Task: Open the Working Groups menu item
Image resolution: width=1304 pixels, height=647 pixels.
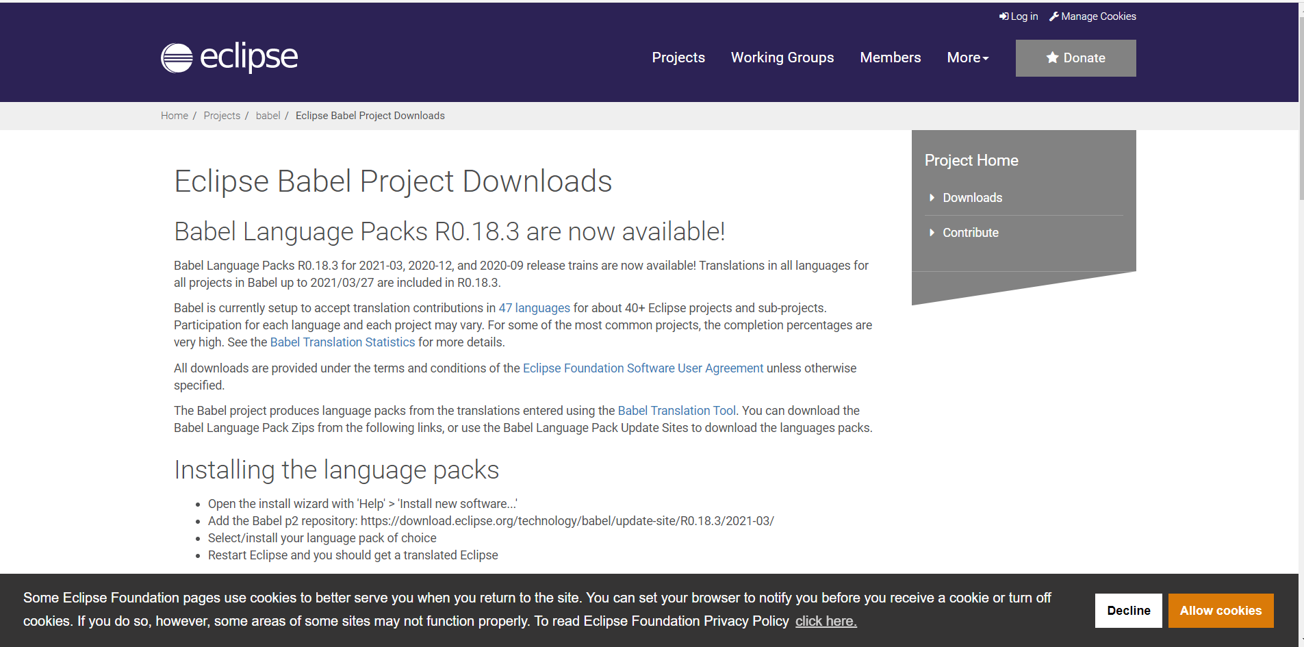Action: click(782, 58)
